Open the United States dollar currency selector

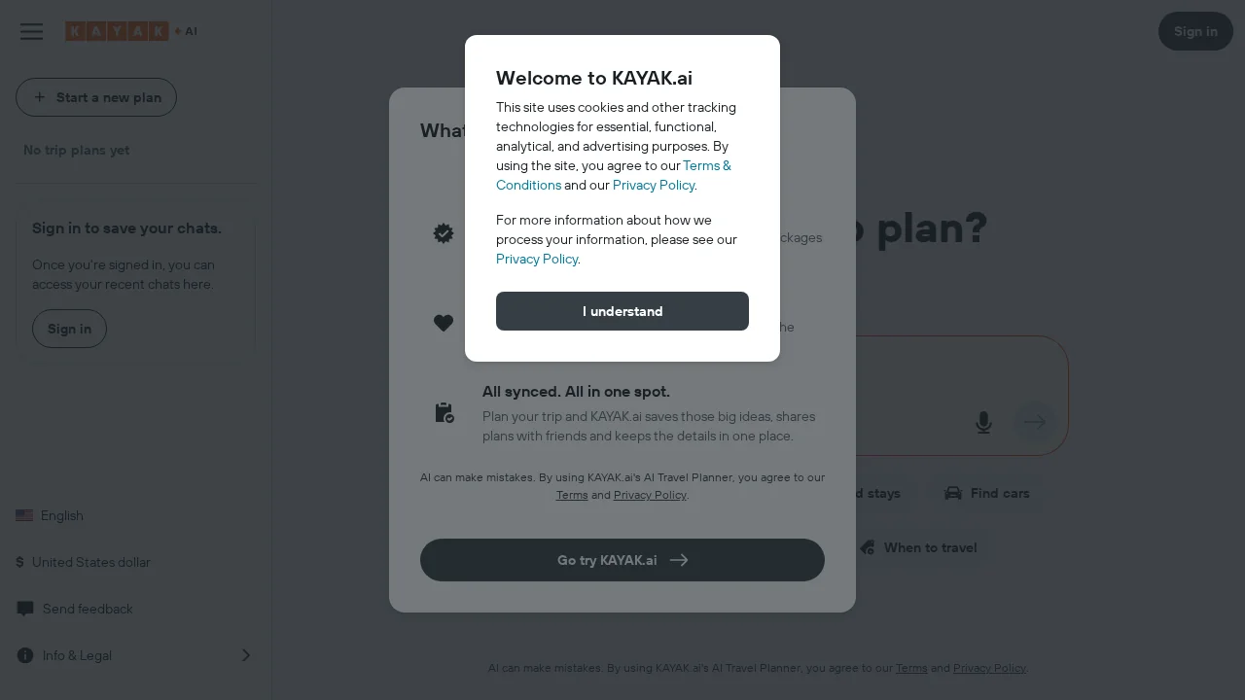(x=82, y=562)
